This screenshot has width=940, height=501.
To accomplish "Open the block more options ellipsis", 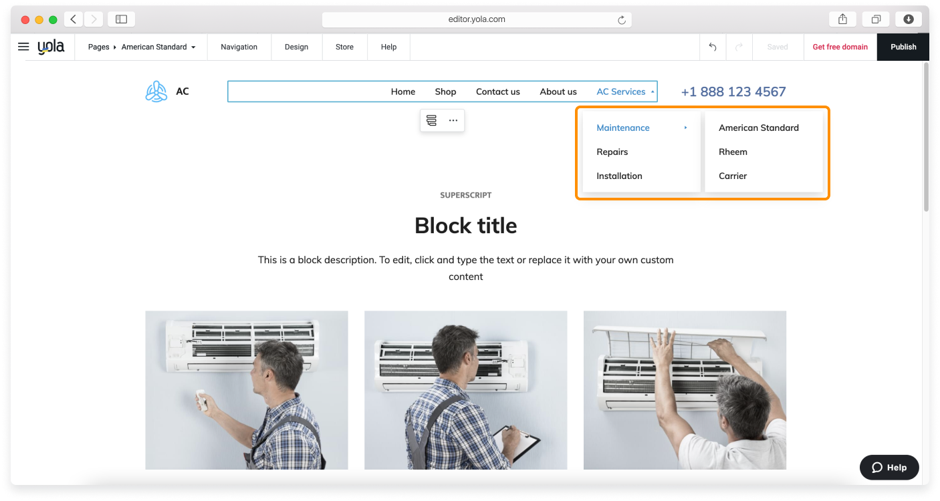I will pyautogui.click(x=453, y=120).
